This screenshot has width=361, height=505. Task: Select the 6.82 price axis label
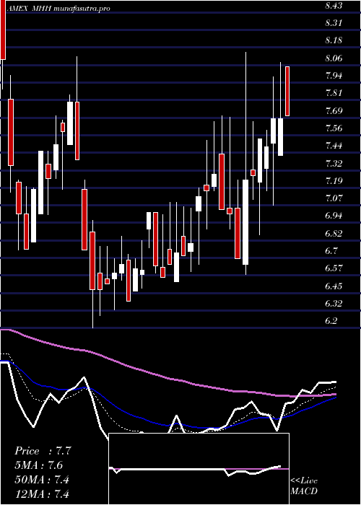tap(334, 233)
